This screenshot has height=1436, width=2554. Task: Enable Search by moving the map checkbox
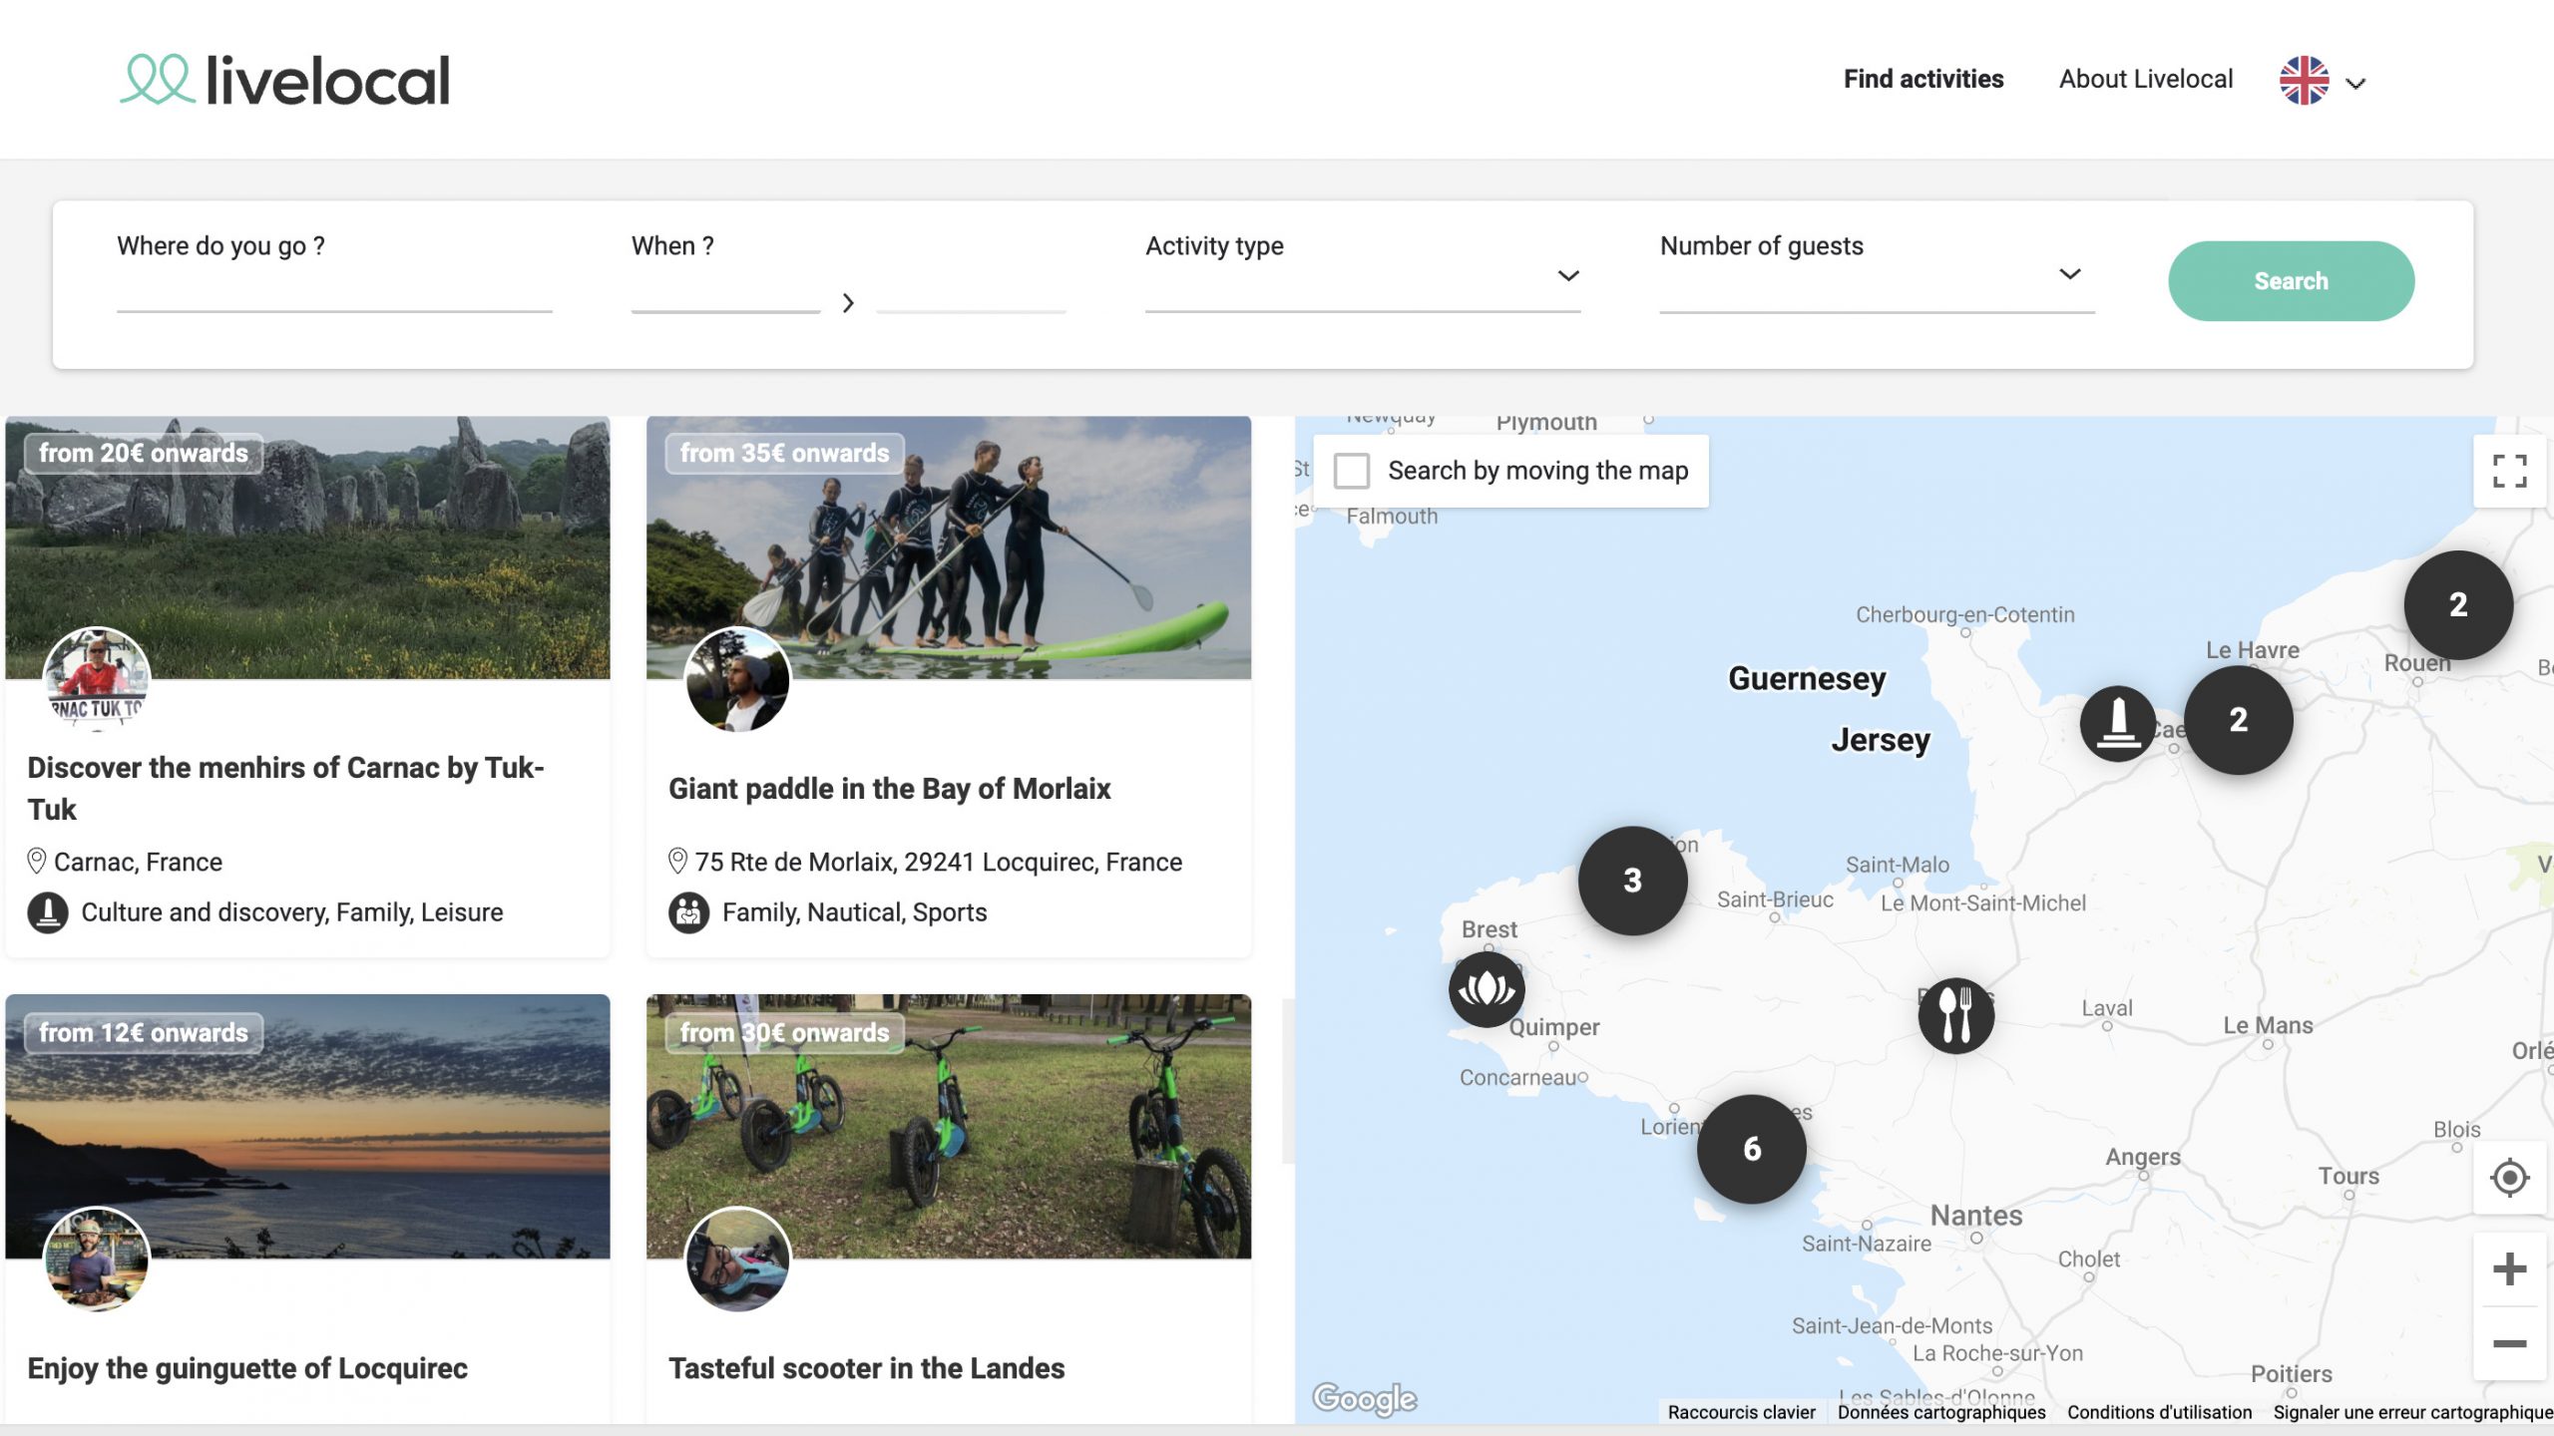pyautogui.click(x=1352, y=471)
